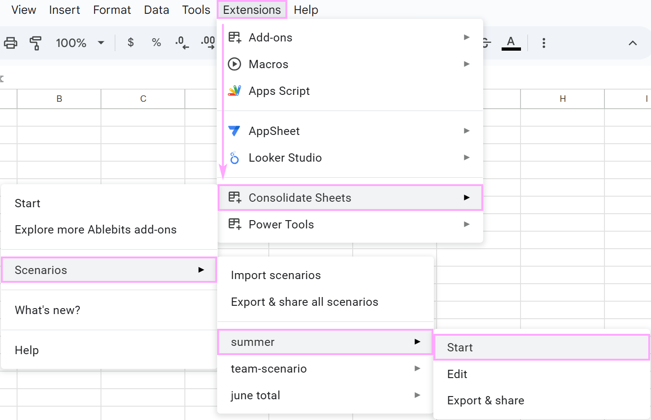Expand the summer scenario arrow
Image resolution: width=651 pixels, height=420 pixels.
(417, 342)
